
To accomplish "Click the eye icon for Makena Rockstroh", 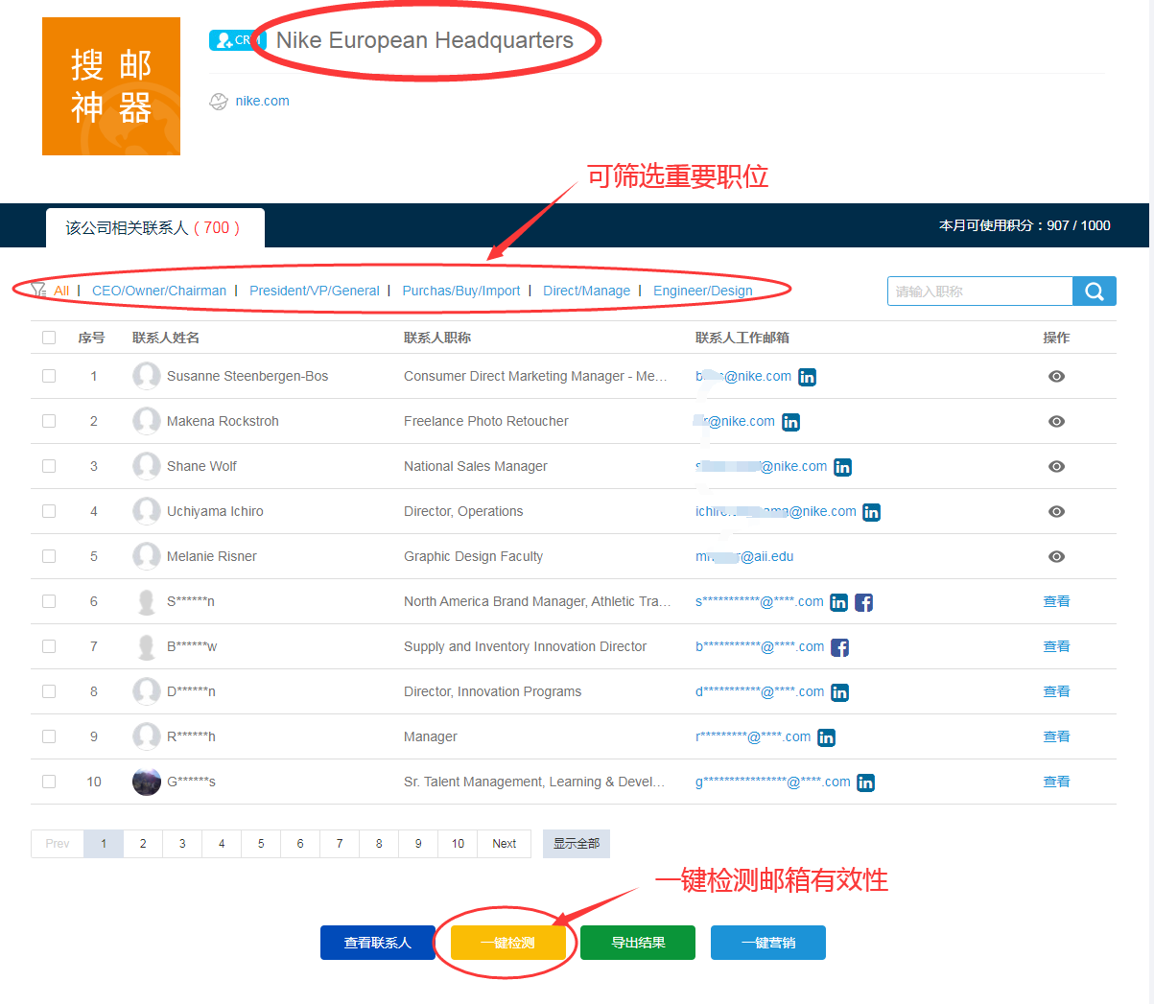I will tap(1056, 422).
